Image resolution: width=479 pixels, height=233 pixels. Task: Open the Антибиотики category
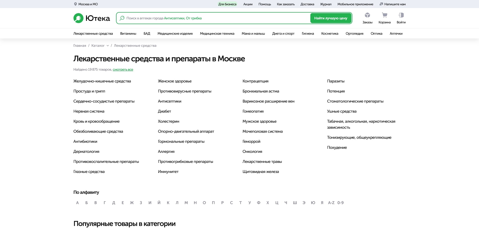point(85,141)
